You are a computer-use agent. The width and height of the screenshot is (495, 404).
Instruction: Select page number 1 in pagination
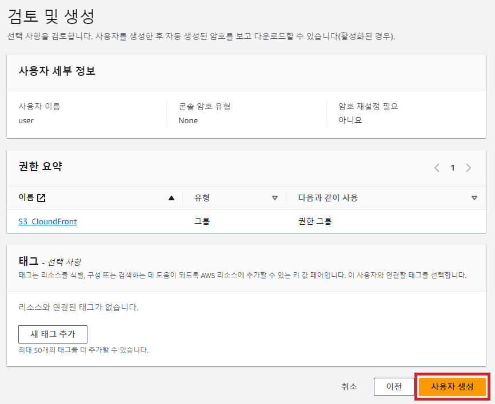coord(453,168)
